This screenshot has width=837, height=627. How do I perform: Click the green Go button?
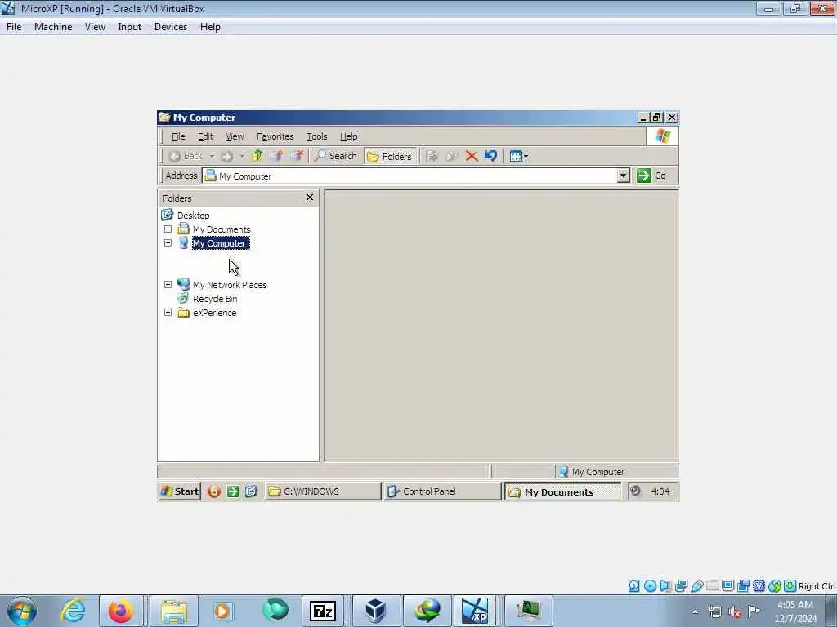point(651,176)
